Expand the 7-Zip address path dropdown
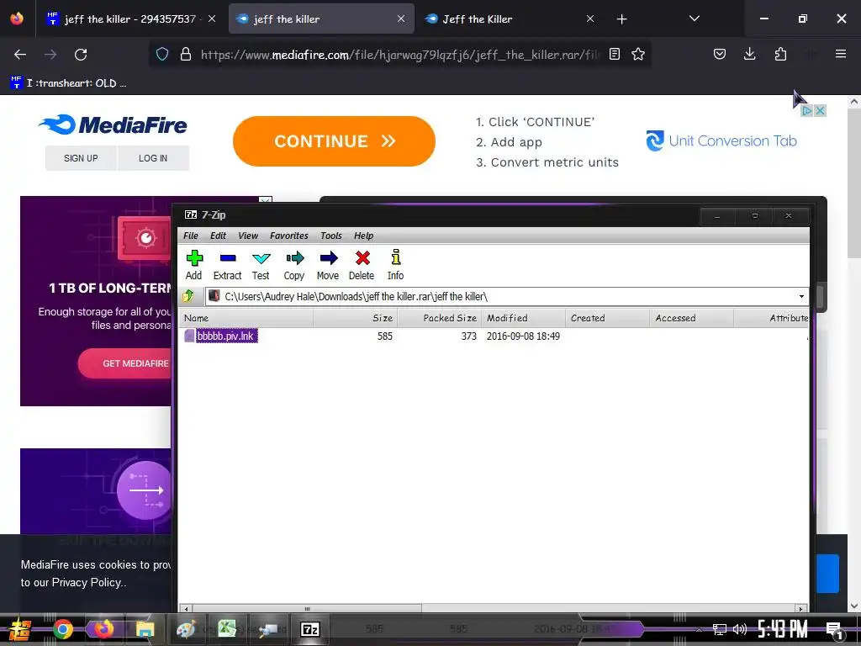Viewport: 861px width, 646px height. (801, 297)
